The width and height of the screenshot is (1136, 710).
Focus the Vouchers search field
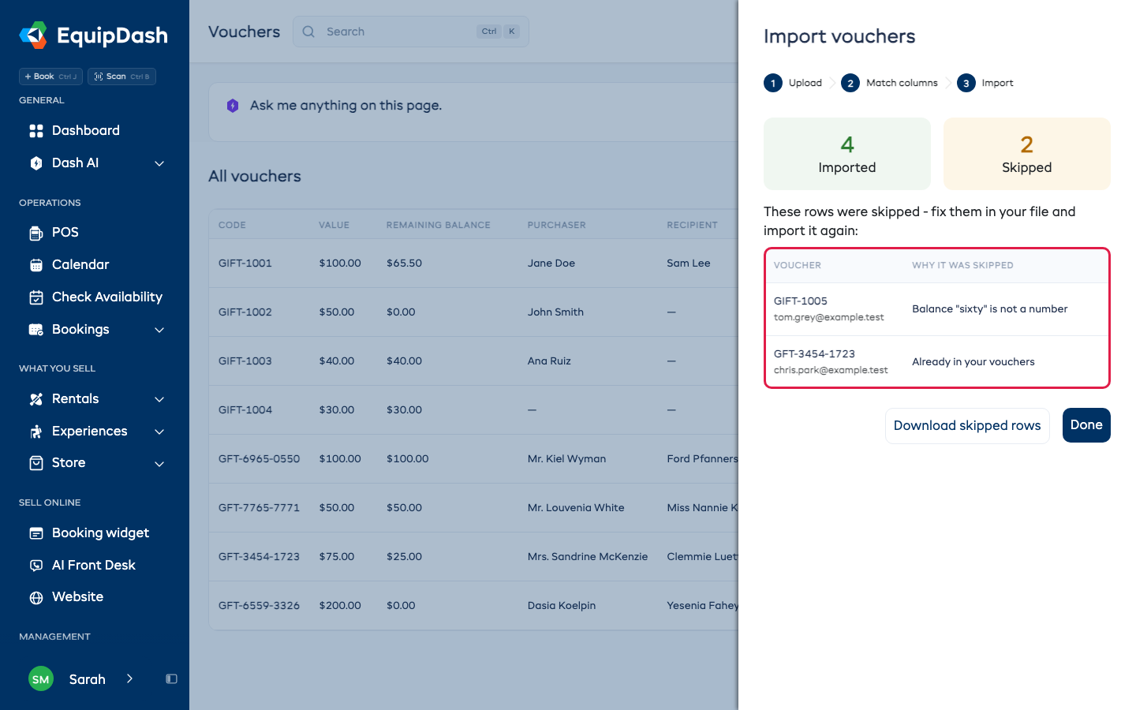pyautogui.click(x=411, y=32)
